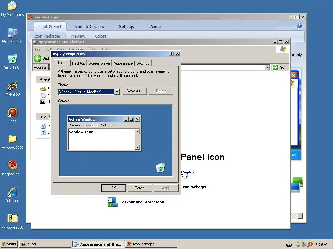Open the Colors sub-tab
Screen dimensions: 333x249
(101, 36)
